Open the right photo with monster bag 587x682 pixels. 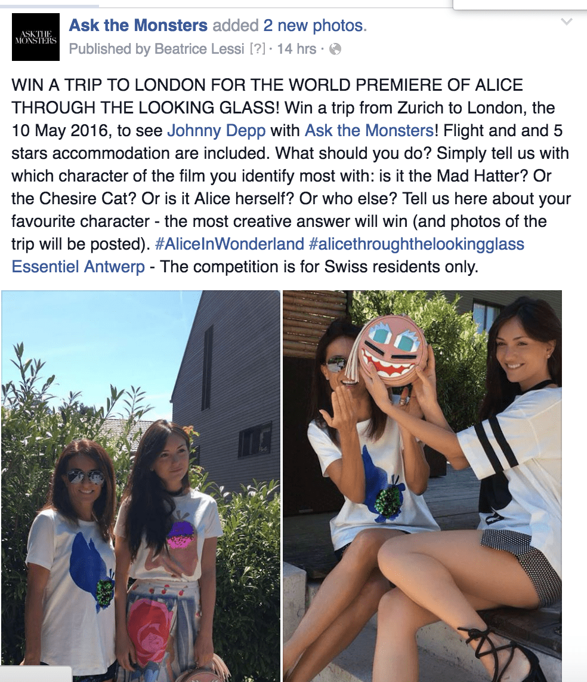tap(422, 486)
